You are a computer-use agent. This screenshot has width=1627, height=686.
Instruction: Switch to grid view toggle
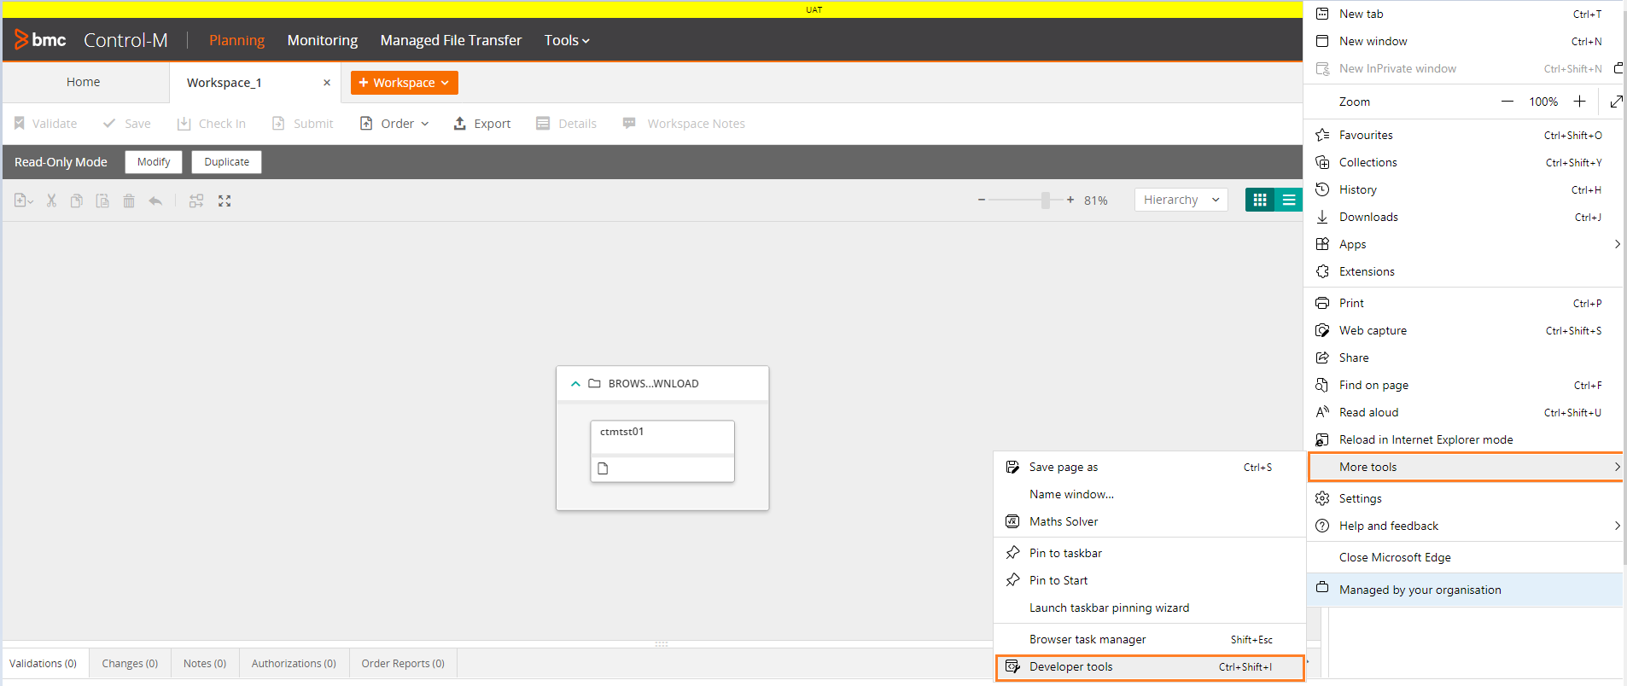[1260, 200]
